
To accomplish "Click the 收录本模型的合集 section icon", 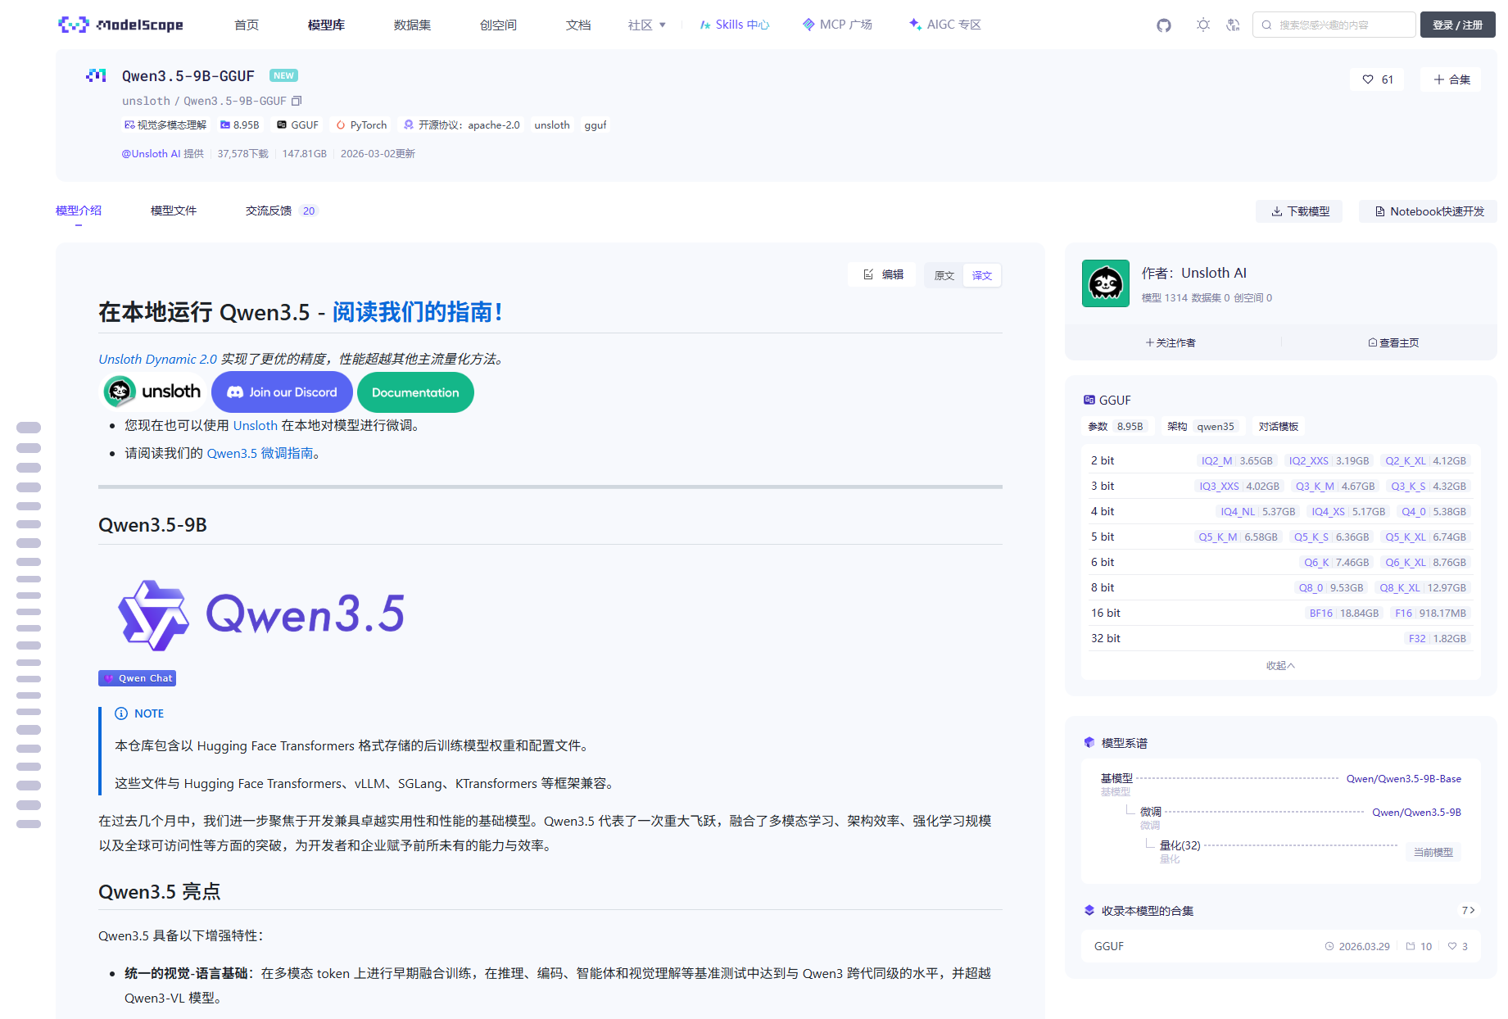I will tap(1089, 910).
